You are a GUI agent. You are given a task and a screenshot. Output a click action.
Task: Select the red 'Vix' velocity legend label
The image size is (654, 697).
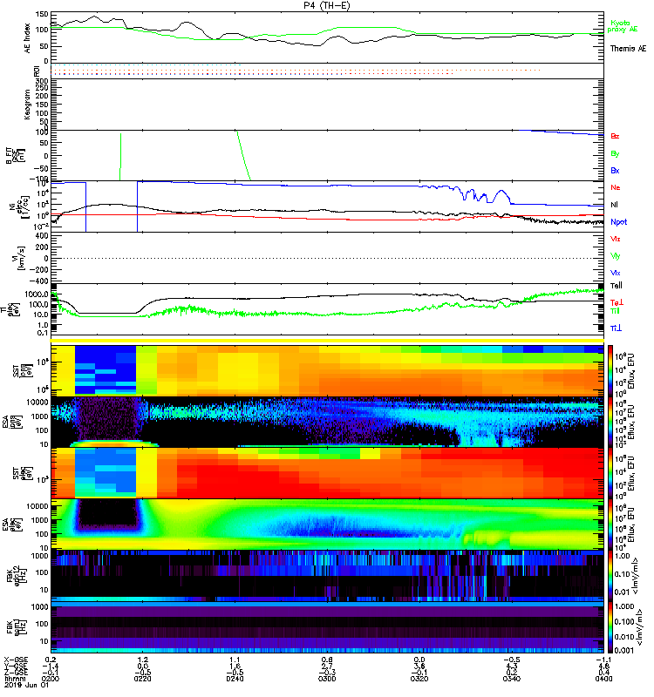pyautogui.click(x=616, y=239)
